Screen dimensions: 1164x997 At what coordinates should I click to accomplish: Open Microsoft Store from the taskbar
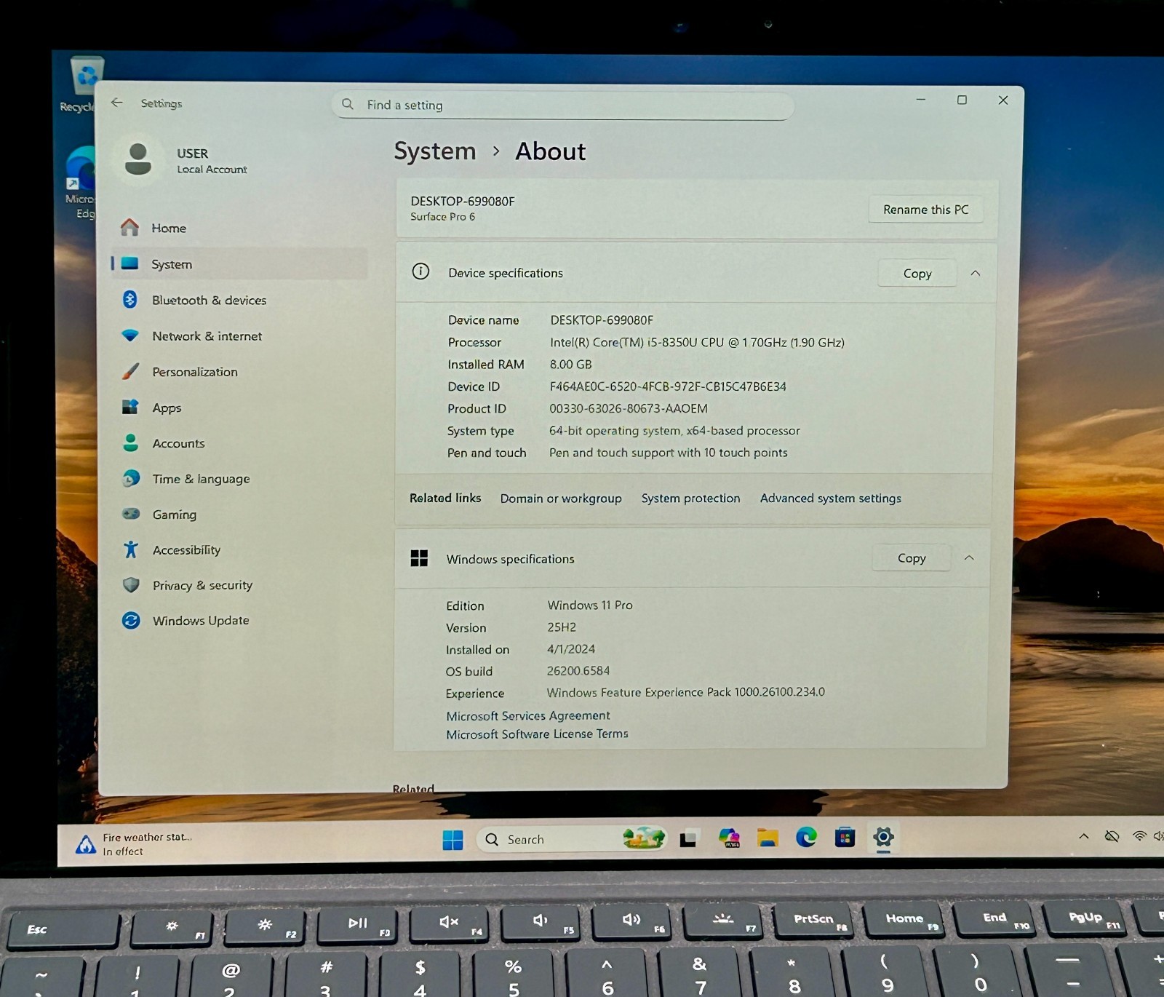[x=845, y=838]
